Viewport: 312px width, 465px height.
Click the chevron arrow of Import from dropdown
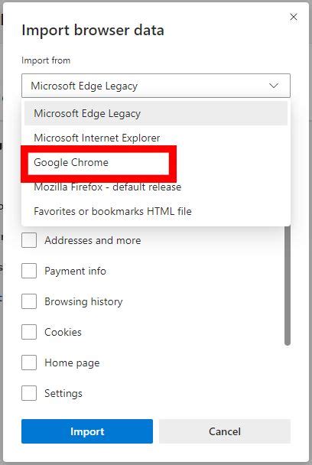coord(274,86)
